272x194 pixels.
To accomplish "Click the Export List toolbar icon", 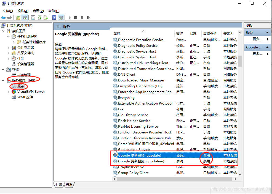I will click(46, 18).
